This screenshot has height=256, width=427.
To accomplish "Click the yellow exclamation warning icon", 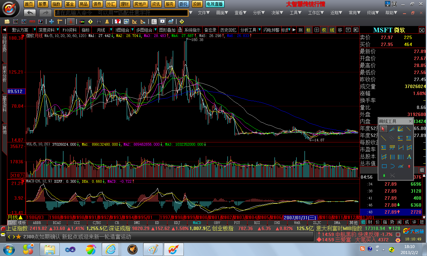I will 90,21.
